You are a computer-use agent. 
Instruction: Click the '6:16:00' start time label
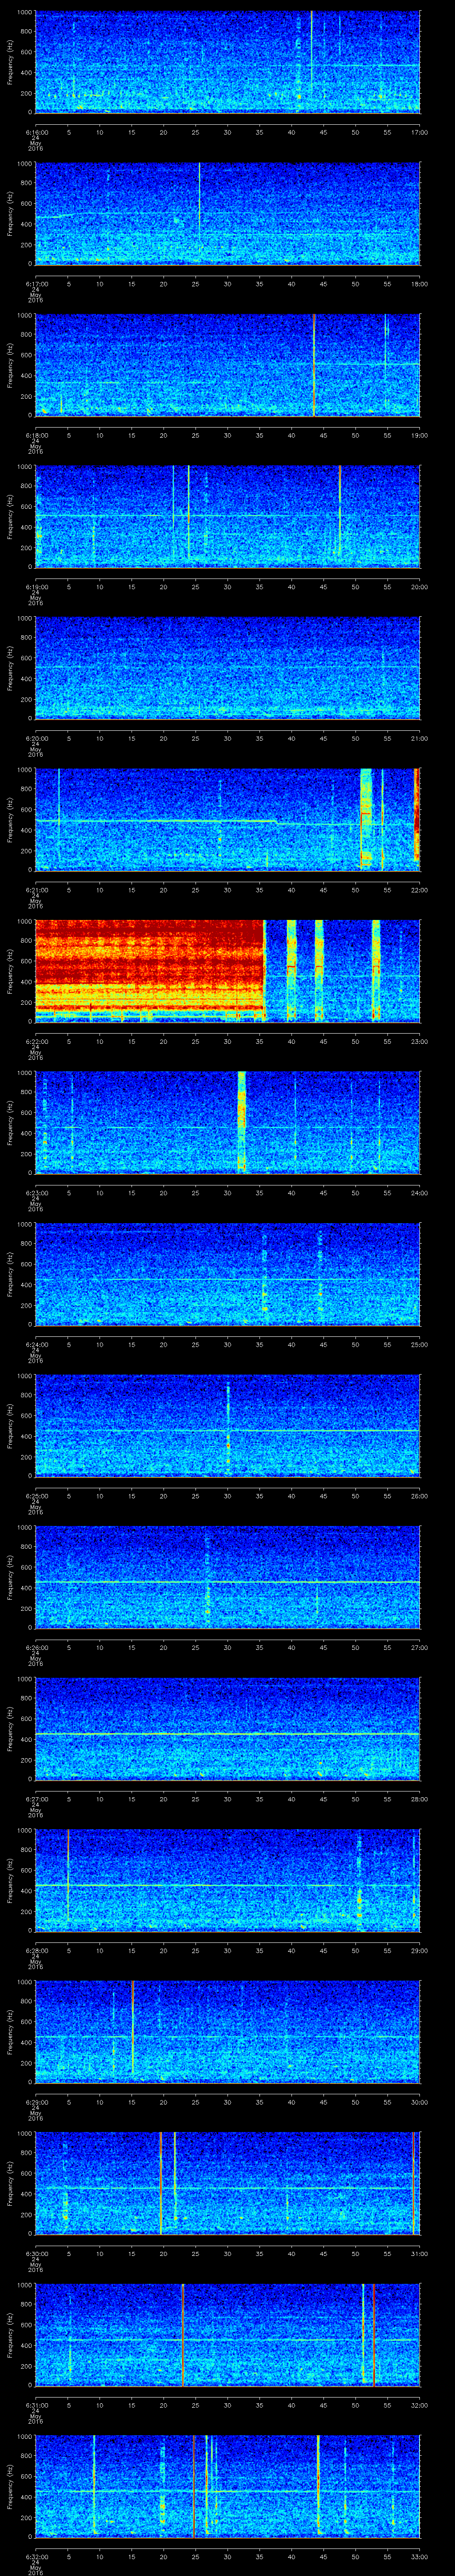[36, 132]
